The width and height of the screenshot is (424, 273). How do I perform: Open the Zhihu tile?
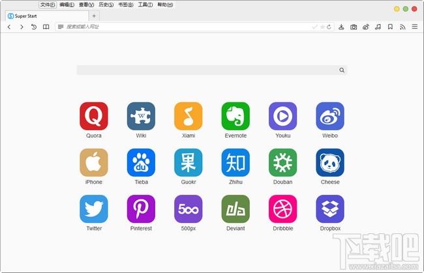coord(235,162)
